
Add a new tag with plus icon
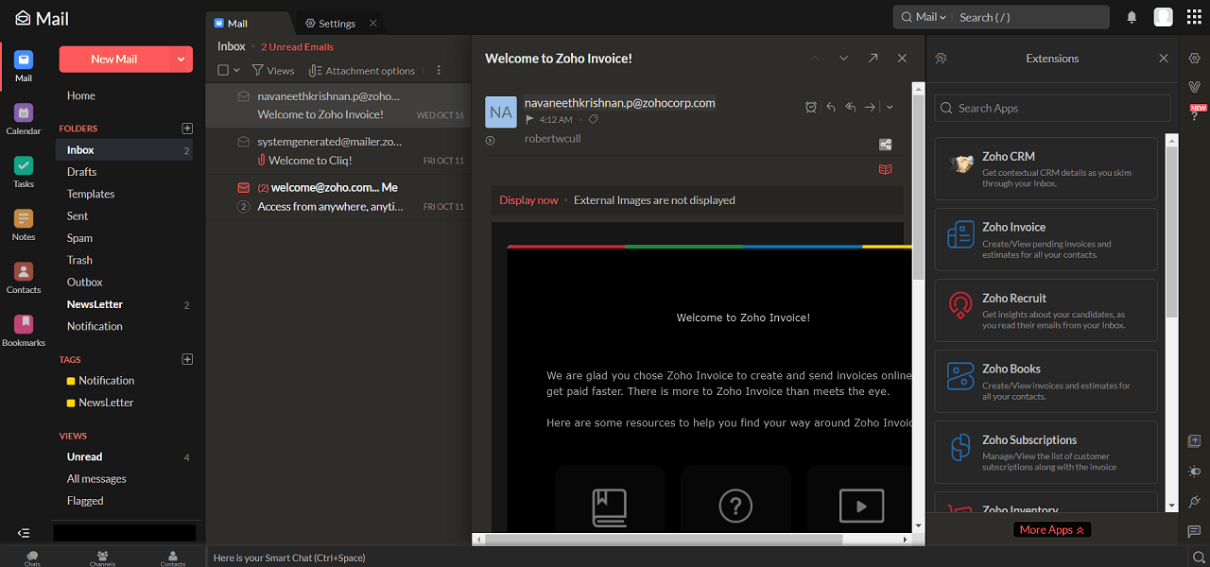click(x=187, y=359)
